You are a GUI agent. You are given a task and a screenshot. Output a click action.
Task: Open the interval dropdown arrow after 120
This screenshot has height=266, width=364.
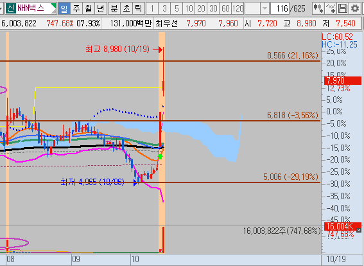coord(264,9)
